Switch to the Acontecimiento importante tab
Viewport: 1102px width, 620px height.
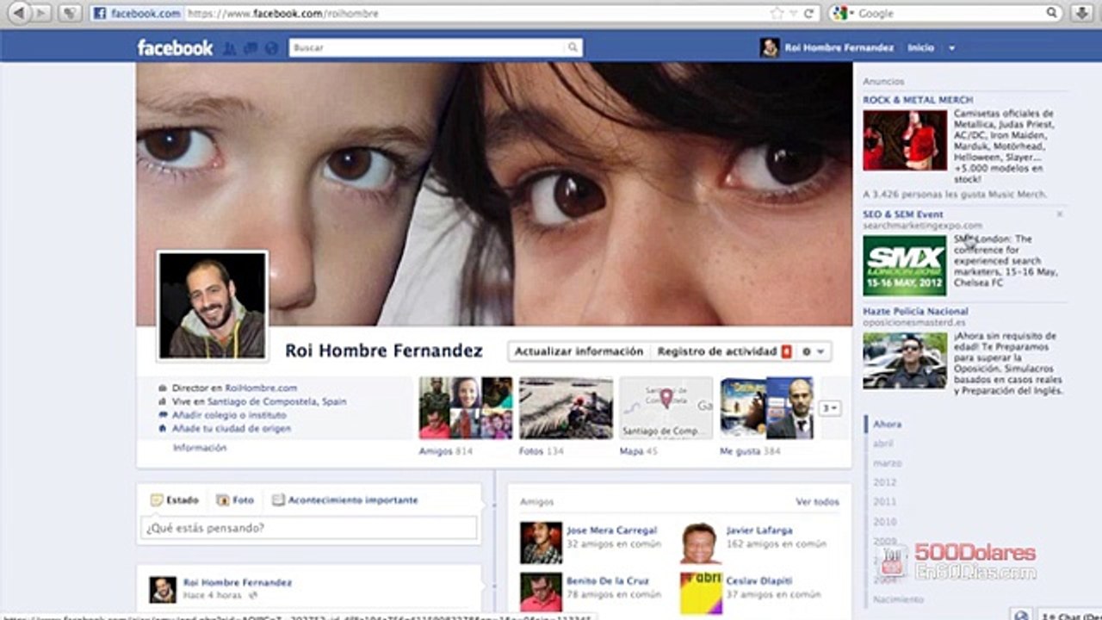pos(345,499)
